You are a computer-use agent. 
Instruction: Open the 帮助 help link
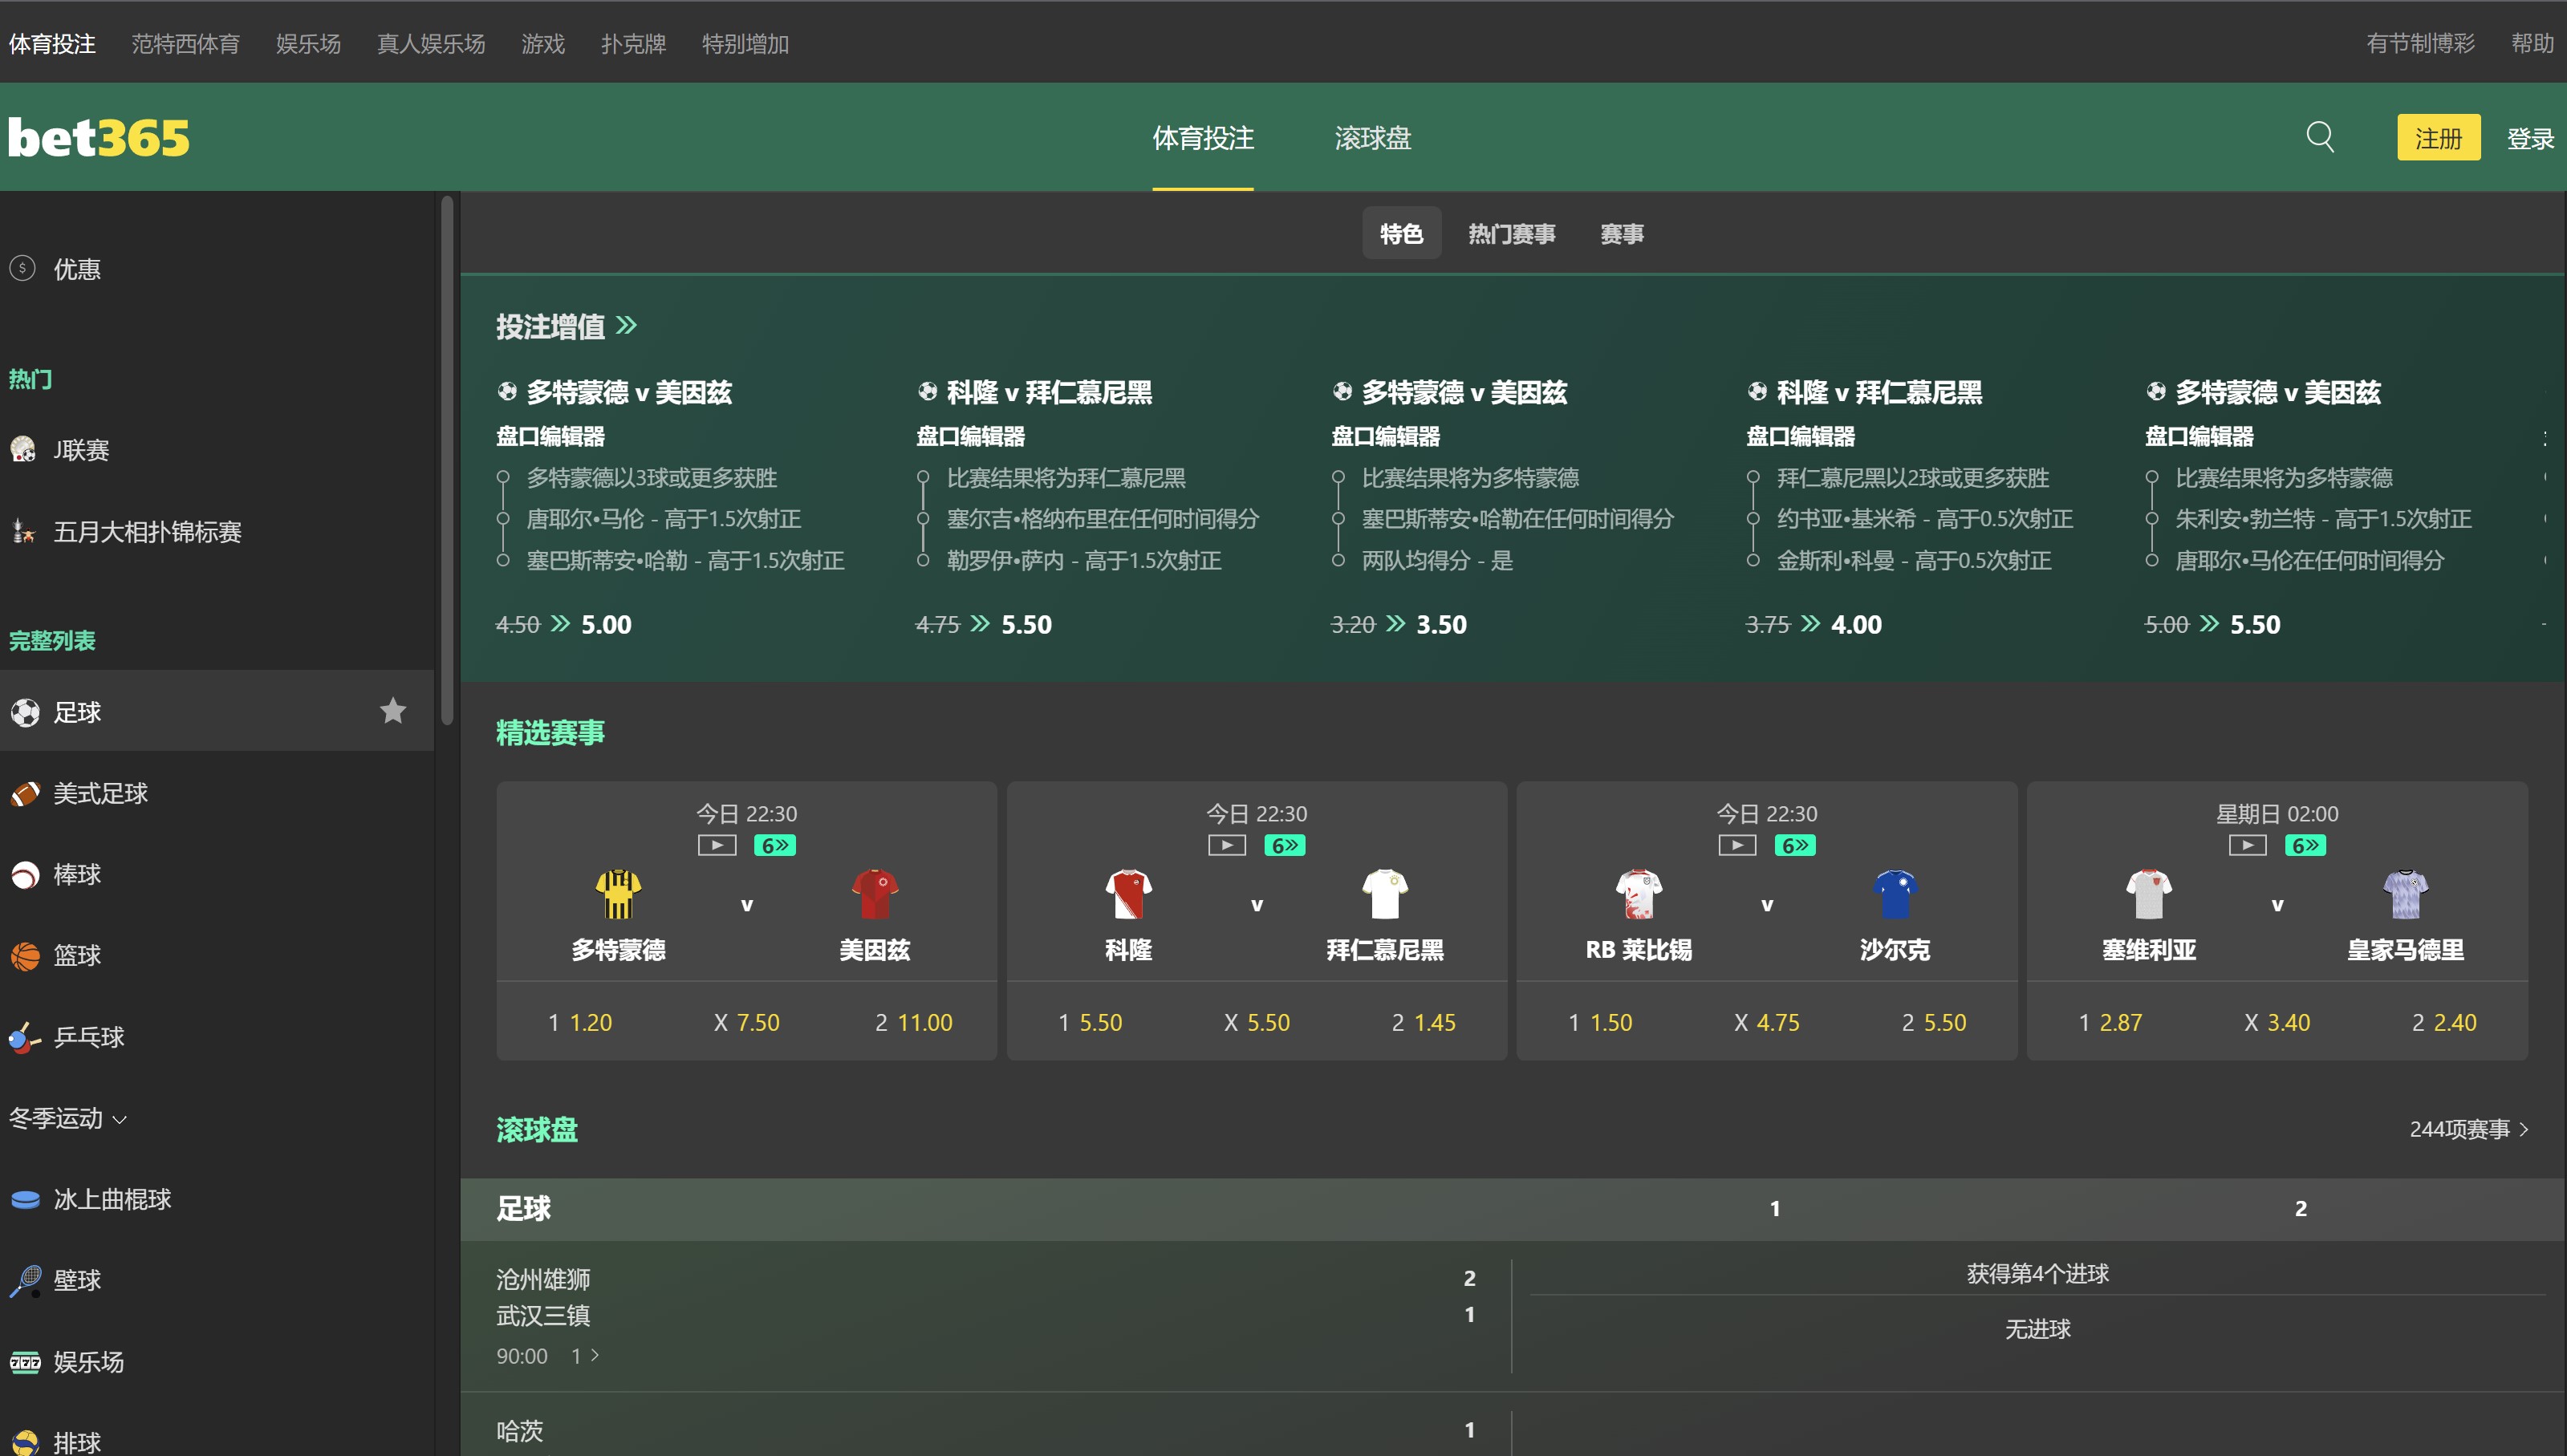coord(2532,43)
